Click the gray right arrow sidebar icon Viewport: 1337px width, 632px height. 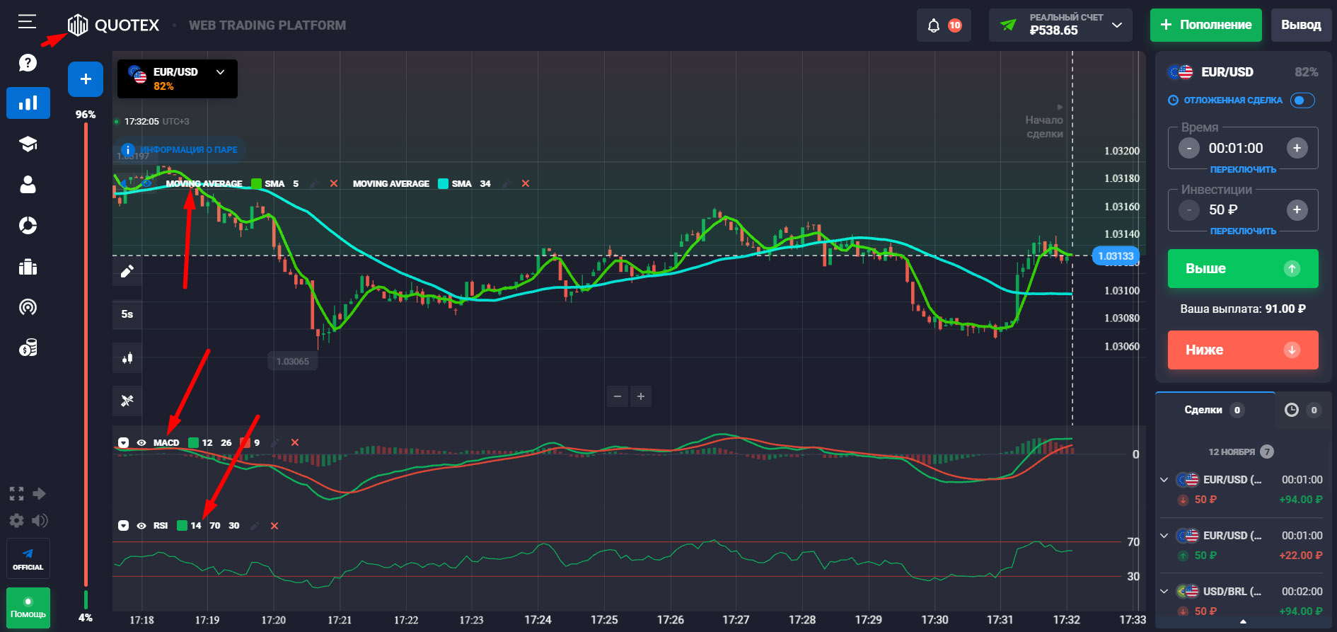(40, 493)
